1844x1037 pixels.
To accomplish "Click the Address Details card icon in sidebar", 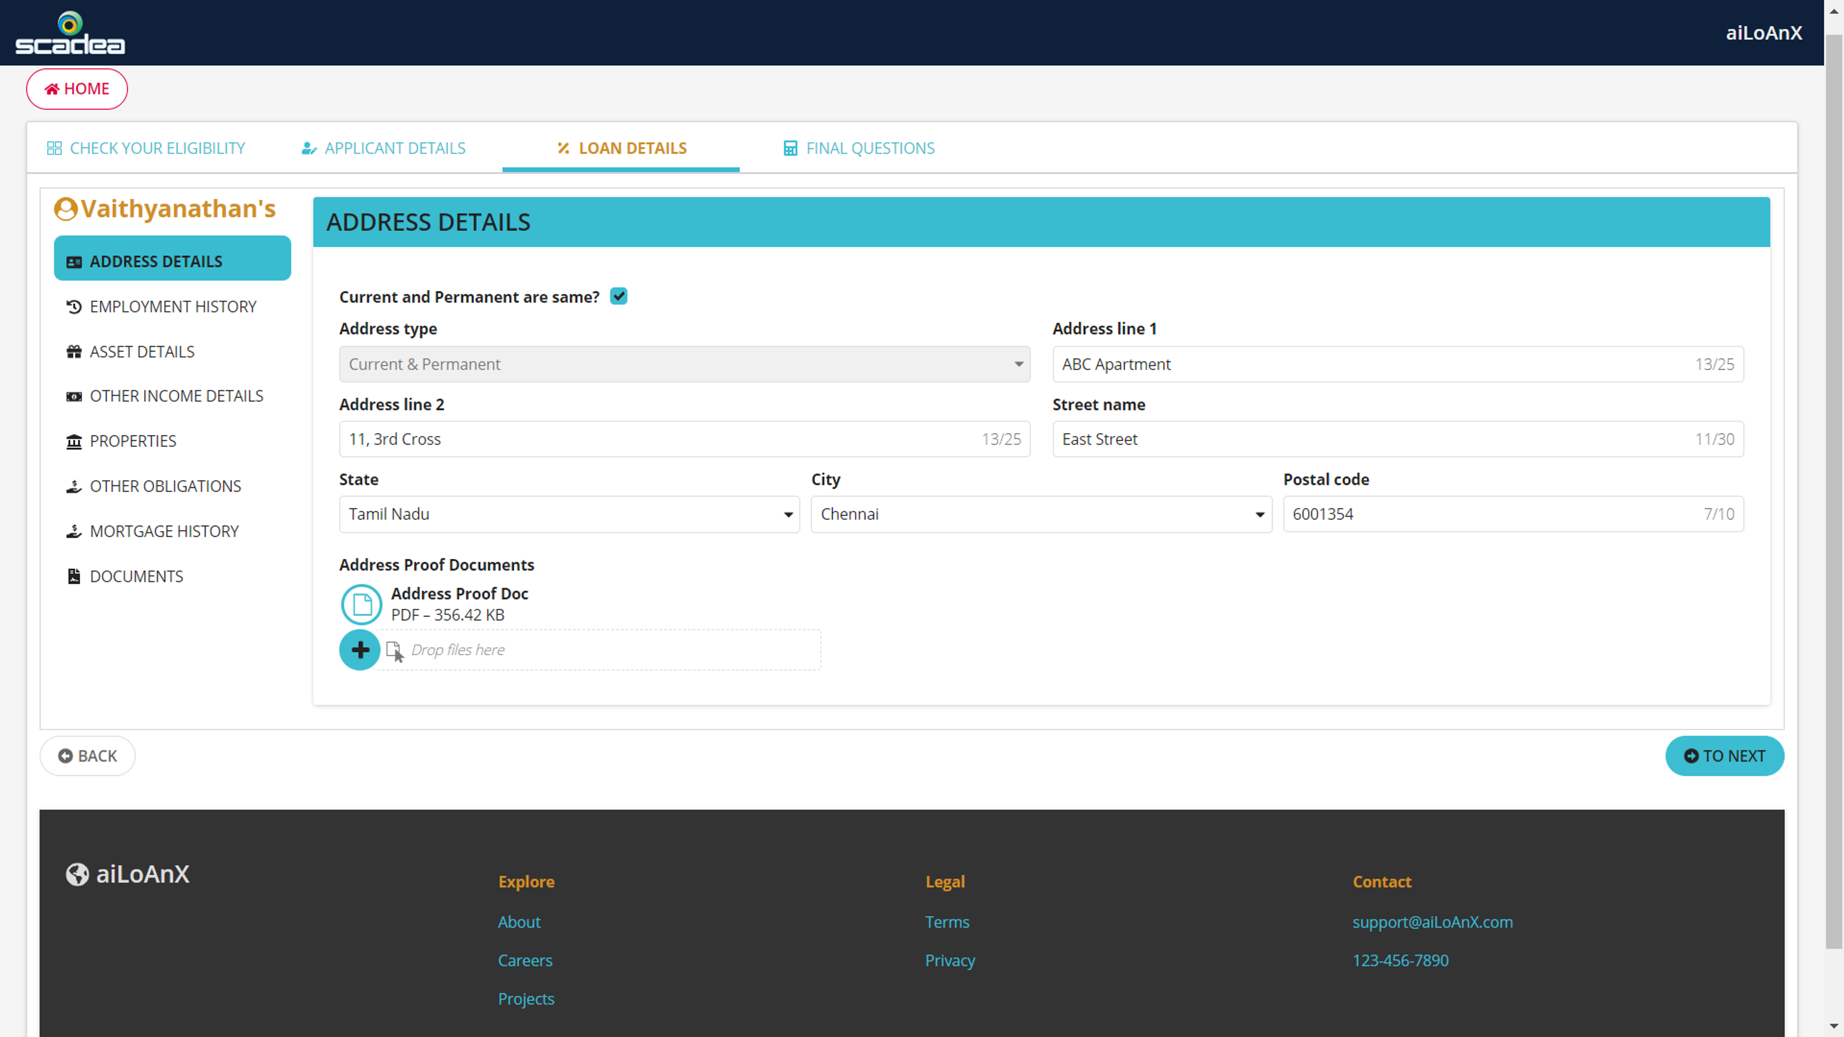I will tap(74, 262).
